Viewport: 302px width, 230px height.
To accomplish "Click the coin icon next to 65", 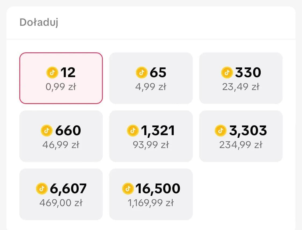I will pos(141,73).
